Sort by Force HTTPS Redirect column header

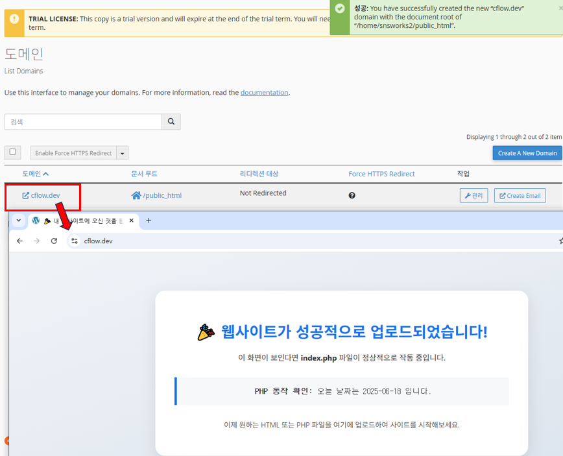pyautogui.click(x=381, y=174)
